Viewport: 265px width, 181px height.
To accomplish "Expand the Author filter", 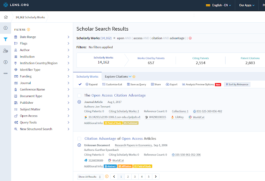I will coord(42,50).
